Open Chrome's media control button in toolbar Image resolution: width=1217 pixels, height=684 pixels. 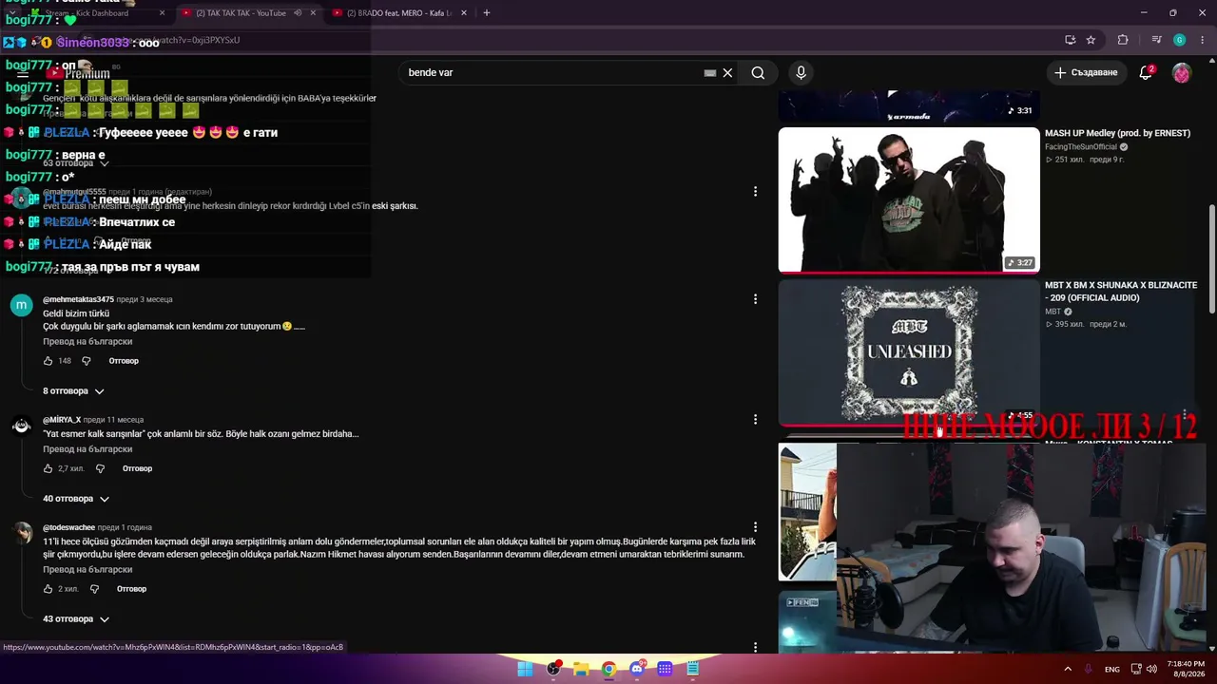[x=1156, y=40]
